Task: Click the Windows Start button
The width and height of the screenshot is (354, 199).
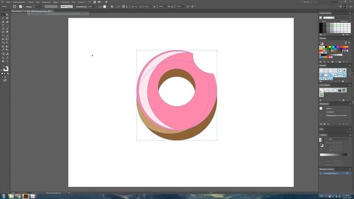Action: pyautogui.click(x=4, y=196)
